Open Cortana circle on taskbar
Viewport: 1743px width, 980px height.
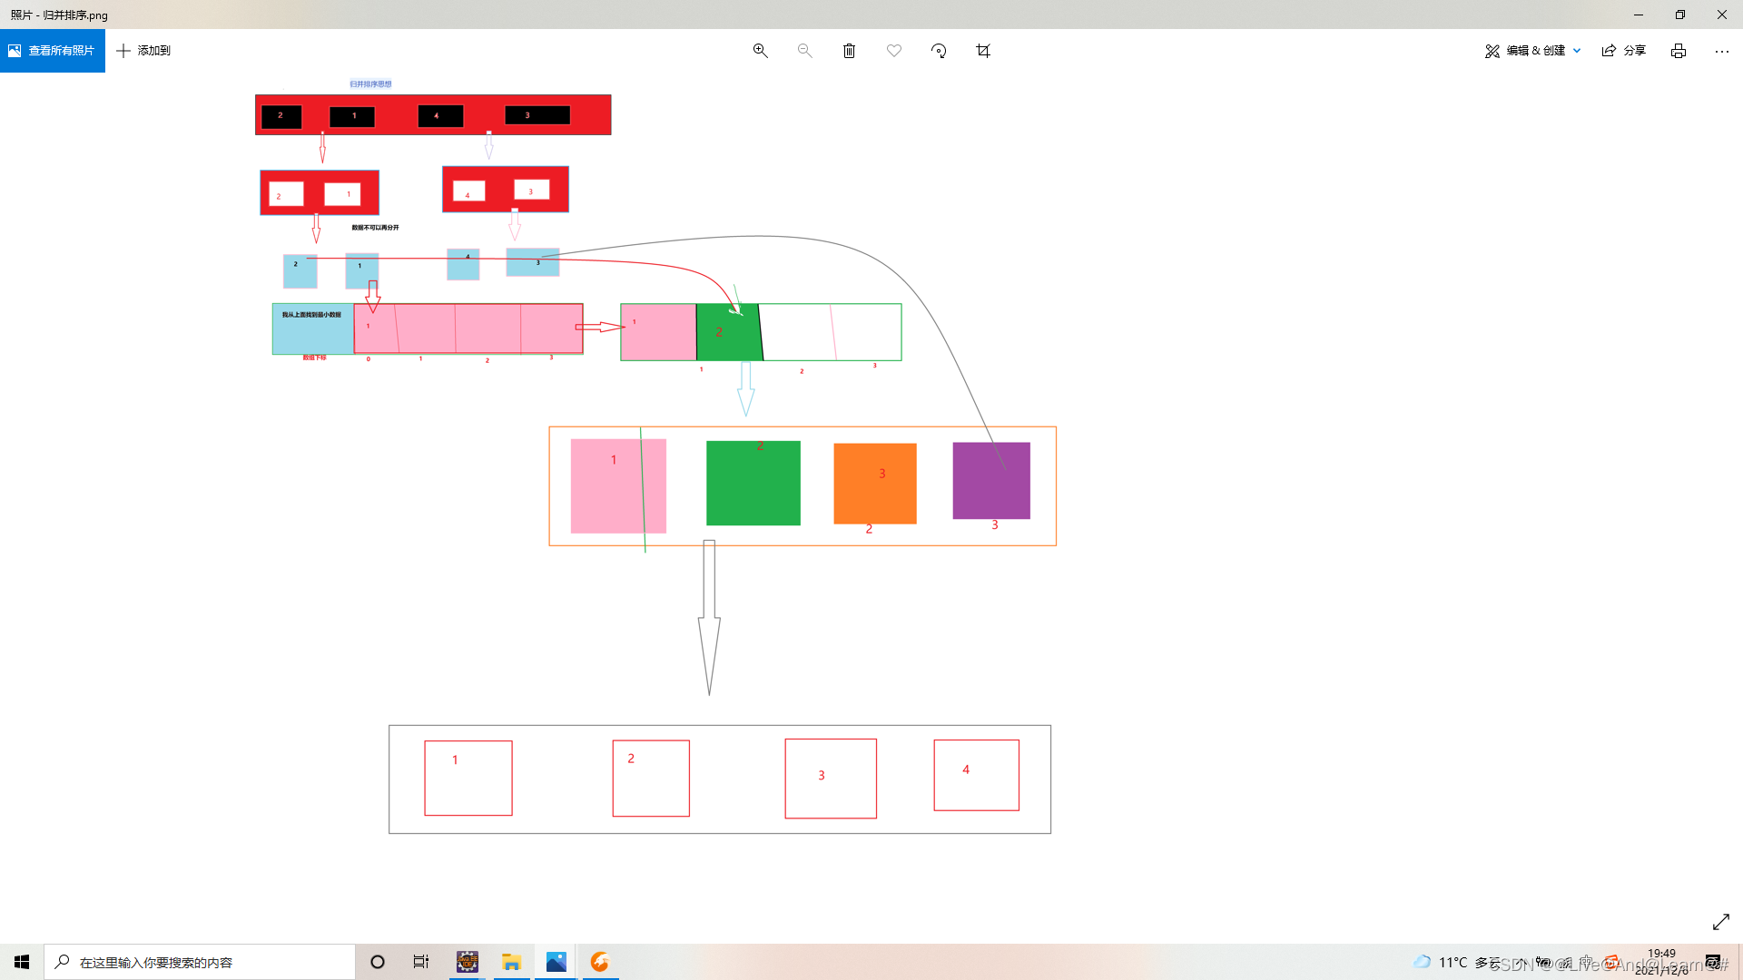378,962
